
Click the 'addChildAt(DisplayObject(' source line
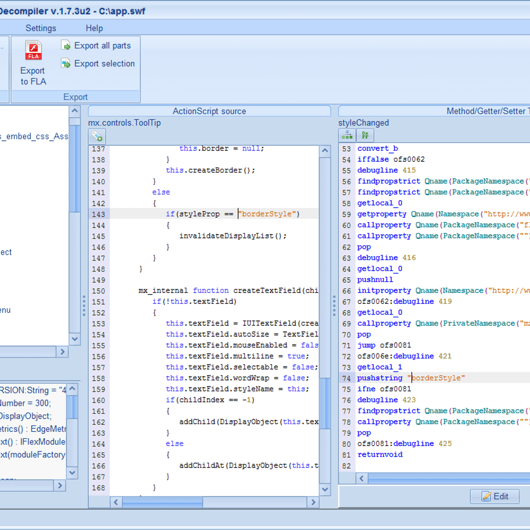click(x=249, y=466)
